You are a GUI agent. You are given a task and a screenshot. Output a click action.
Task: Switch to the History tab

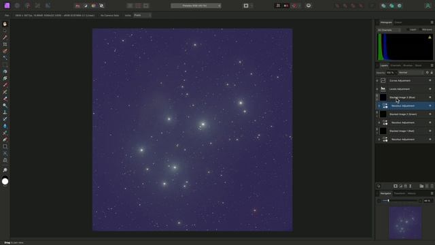click(x=412, y=193)
